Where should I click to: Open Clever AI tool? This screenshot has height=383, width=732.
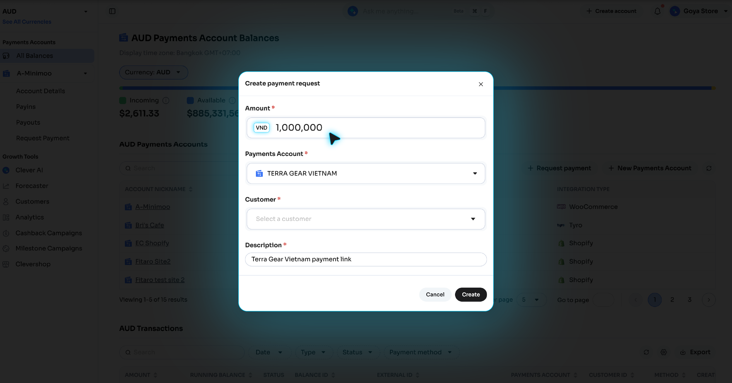tap(29, 170)
